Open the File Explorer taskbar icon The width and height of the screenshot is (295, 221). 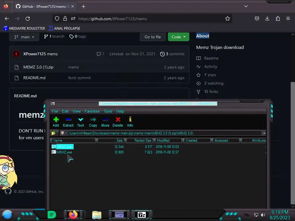pyautogui.click(x=97, y=215)
